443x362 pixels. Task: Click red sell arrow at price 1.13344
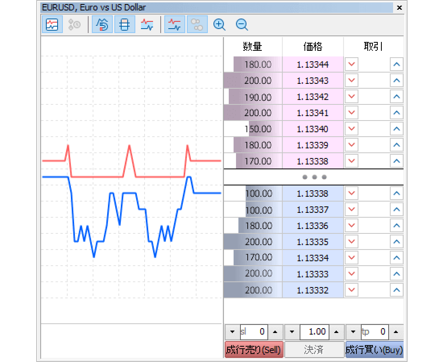(352, 64)
